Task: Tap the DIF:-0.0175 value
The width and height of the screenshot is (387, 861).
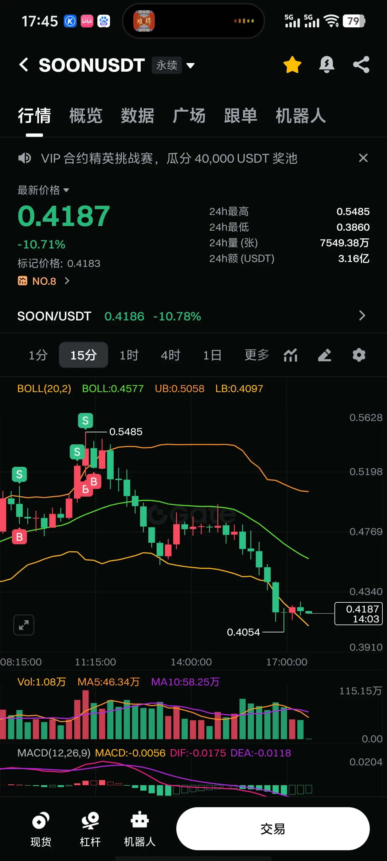Action: coord(198,753)
